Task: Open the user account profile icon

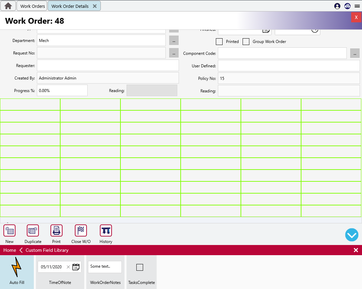Action: [x=337, y=6]
